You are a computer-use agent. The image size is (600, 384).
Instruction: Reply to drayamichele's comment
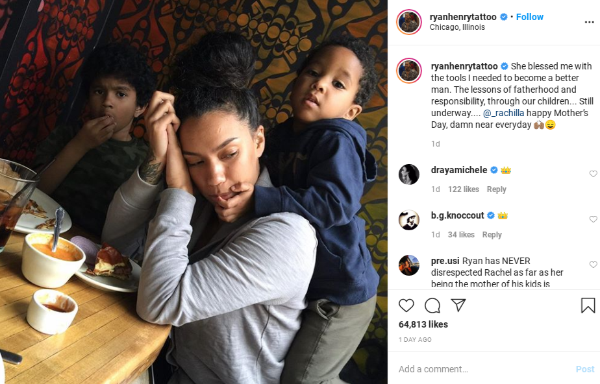[496, 189]
